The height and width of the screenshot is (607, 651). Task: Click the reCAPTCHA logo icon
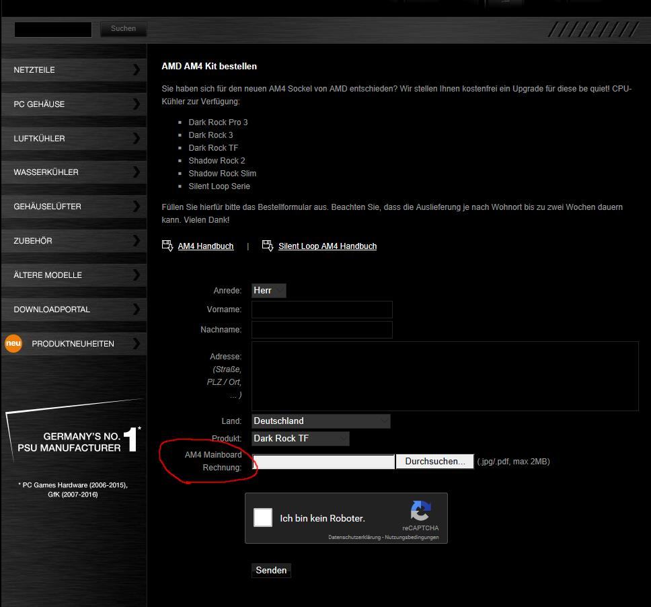pyautogui.click(x=420, y=511)
